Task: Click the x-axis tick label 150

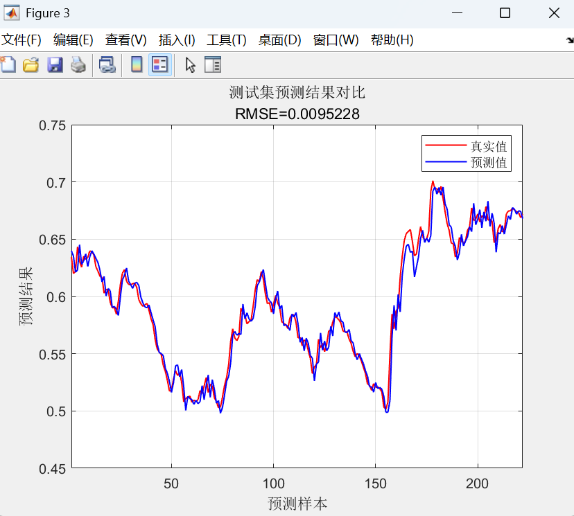Action: click(376, 484)
